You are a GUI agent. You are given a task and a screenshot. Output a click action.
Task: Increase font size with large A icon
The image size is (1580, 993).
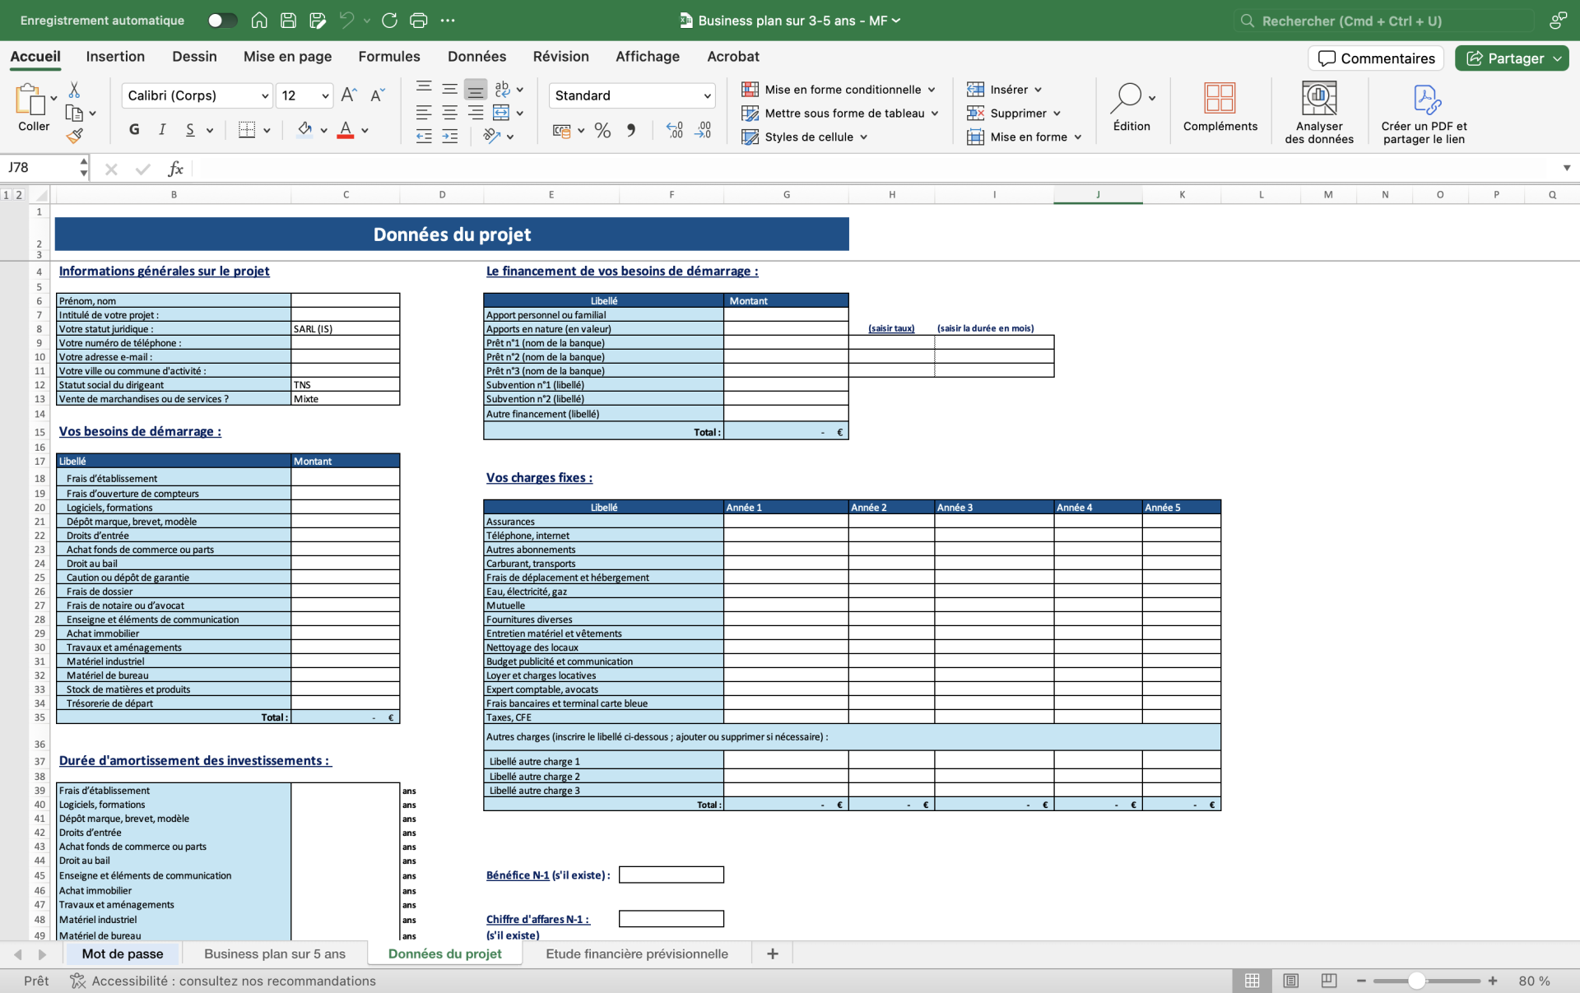coord(349,95)
